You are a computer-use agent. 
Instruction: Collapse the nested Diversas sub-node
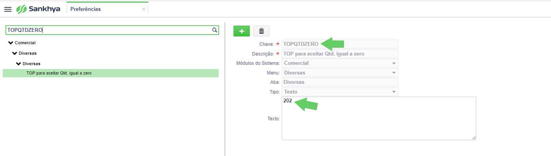pyautogui.click(x=19, y=63)
